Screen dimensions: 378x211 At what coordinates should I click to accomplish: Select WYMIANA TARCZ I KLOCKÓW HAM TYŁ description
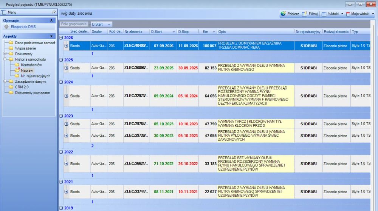(256, 124)
